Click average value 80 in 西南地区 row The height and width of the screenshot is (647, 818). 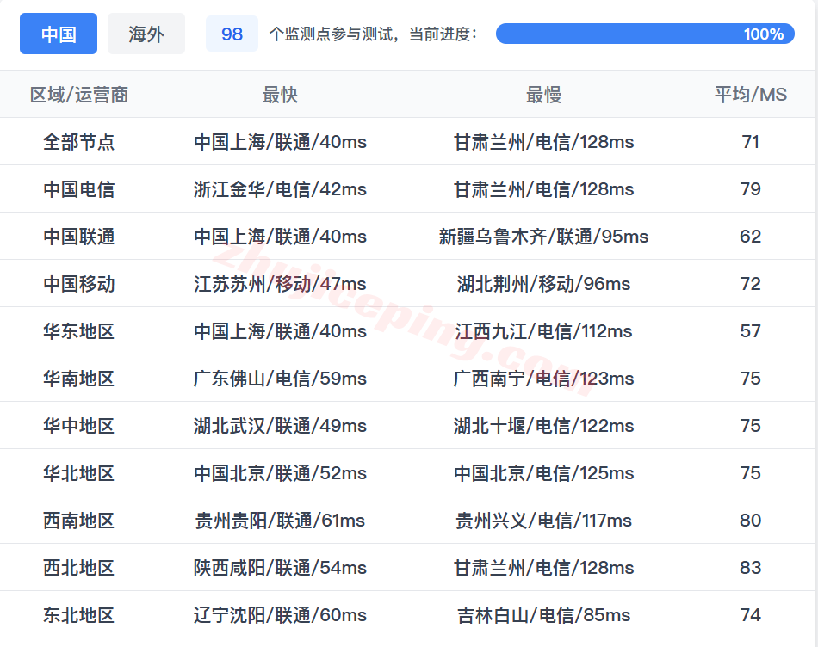tap(750, 521)
